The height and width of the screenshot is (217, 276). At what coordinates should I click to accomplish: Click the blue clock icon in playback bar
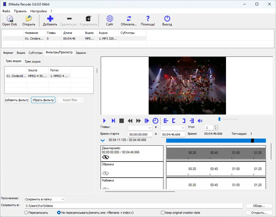[155, 121]
